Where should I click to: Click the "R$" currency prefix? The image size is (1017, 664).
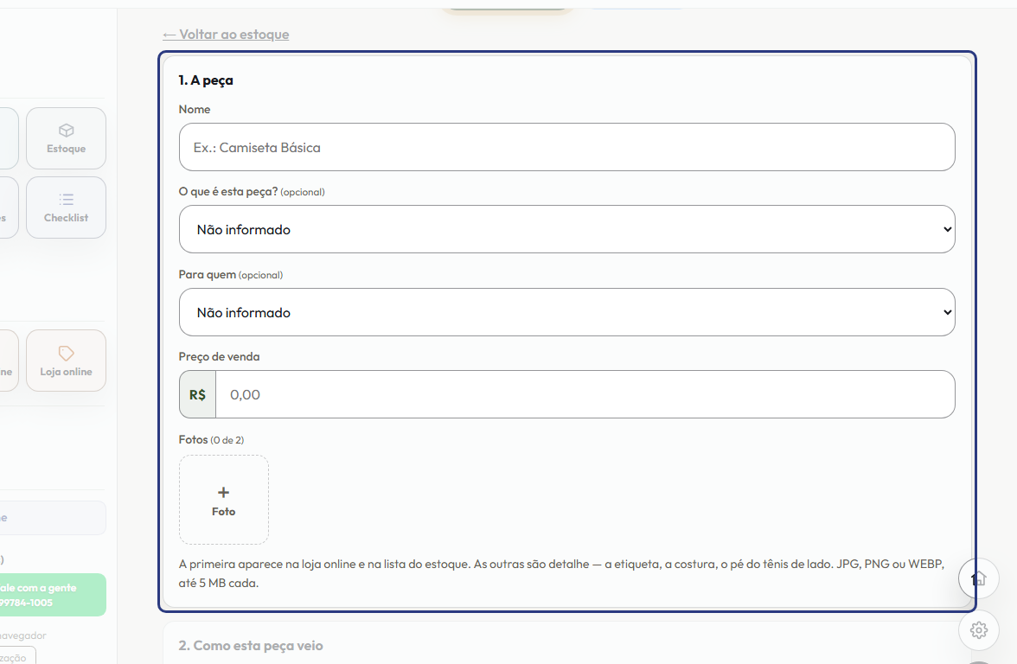coord(198,395)
